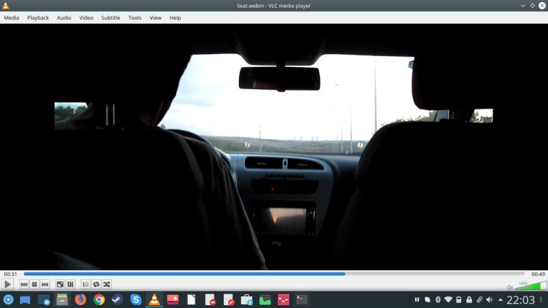Launch Google Chrome from the taskbar

pos(99,300)
